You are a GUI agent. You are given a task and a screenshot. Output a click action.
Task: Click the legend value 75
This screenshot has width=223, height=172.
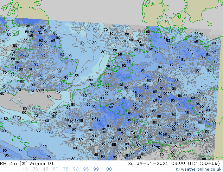(x=65, y=169)
